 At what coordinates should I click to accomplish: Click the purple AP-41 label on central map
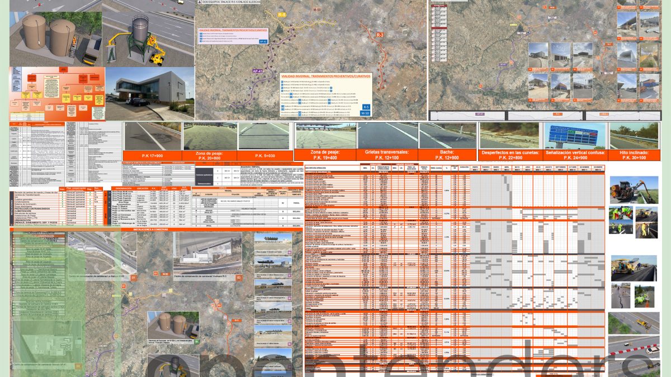point(258,72)
